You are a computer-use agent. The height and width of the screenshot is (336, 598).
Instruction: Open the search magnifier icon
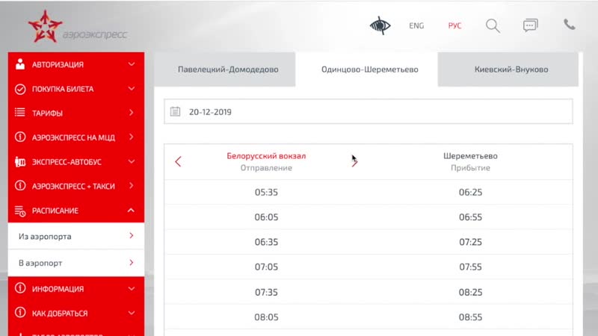pyautogui.click(x=493, y=25)
